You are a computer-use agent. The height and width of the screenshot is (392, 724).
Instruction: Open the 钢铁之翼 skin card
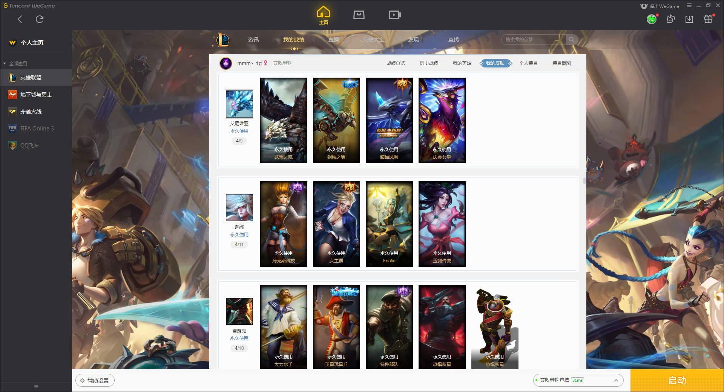tap(336, 121)
